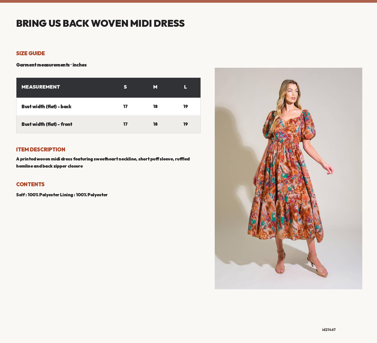Click the 'Bust width (flat) - back' row label
Screen dimensions: 377x343
pyautogui.click(x=46, y=107)
